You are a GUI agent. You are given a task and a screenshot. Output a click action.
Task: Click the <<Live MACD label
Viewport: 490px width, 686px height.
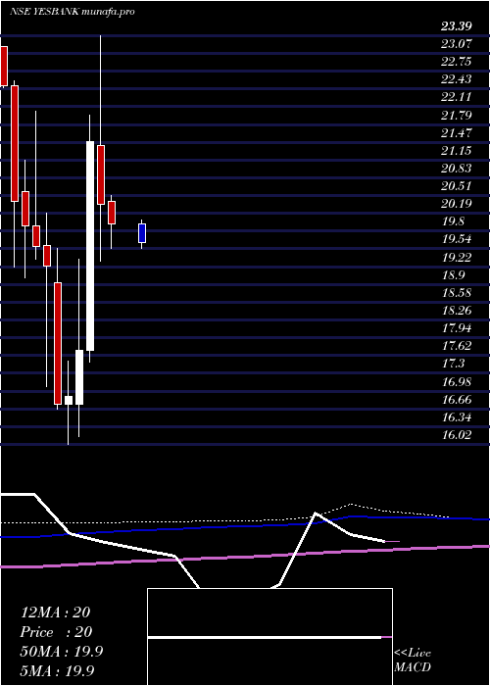(413, 660)
